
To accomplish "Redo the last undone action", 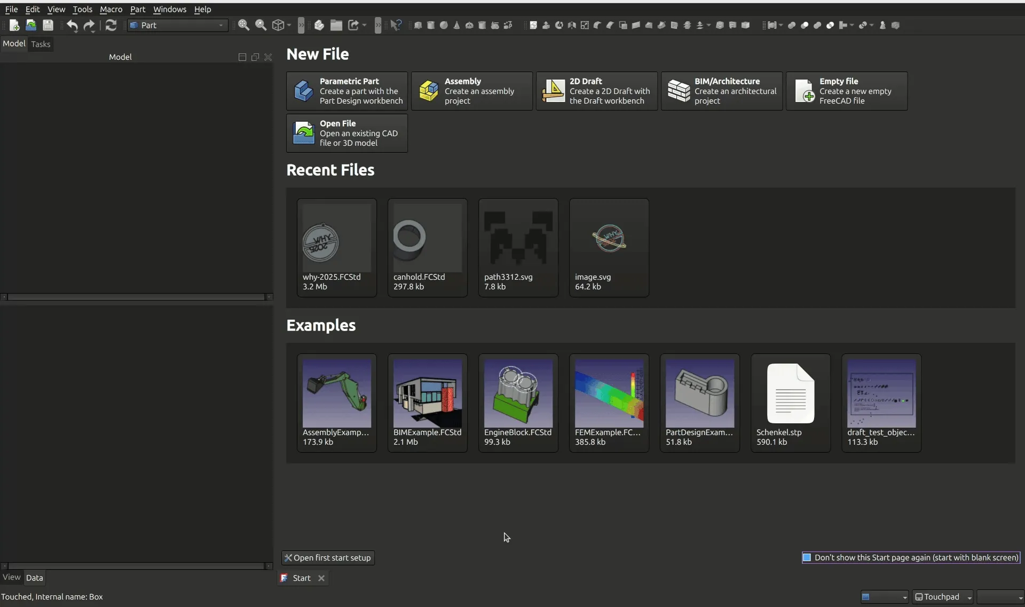I will (x=89, y=25).
